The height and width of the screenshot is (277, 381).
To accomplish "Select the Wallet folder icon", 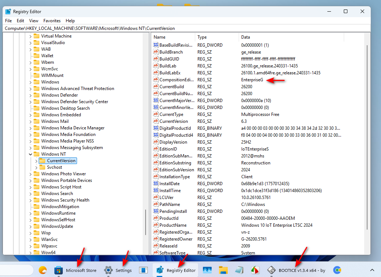I will (x=36, y=56).
